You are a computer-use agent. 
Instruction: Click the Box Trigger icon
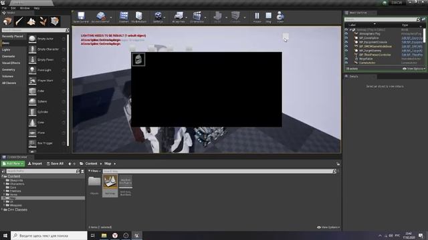[x=32, y=143]
